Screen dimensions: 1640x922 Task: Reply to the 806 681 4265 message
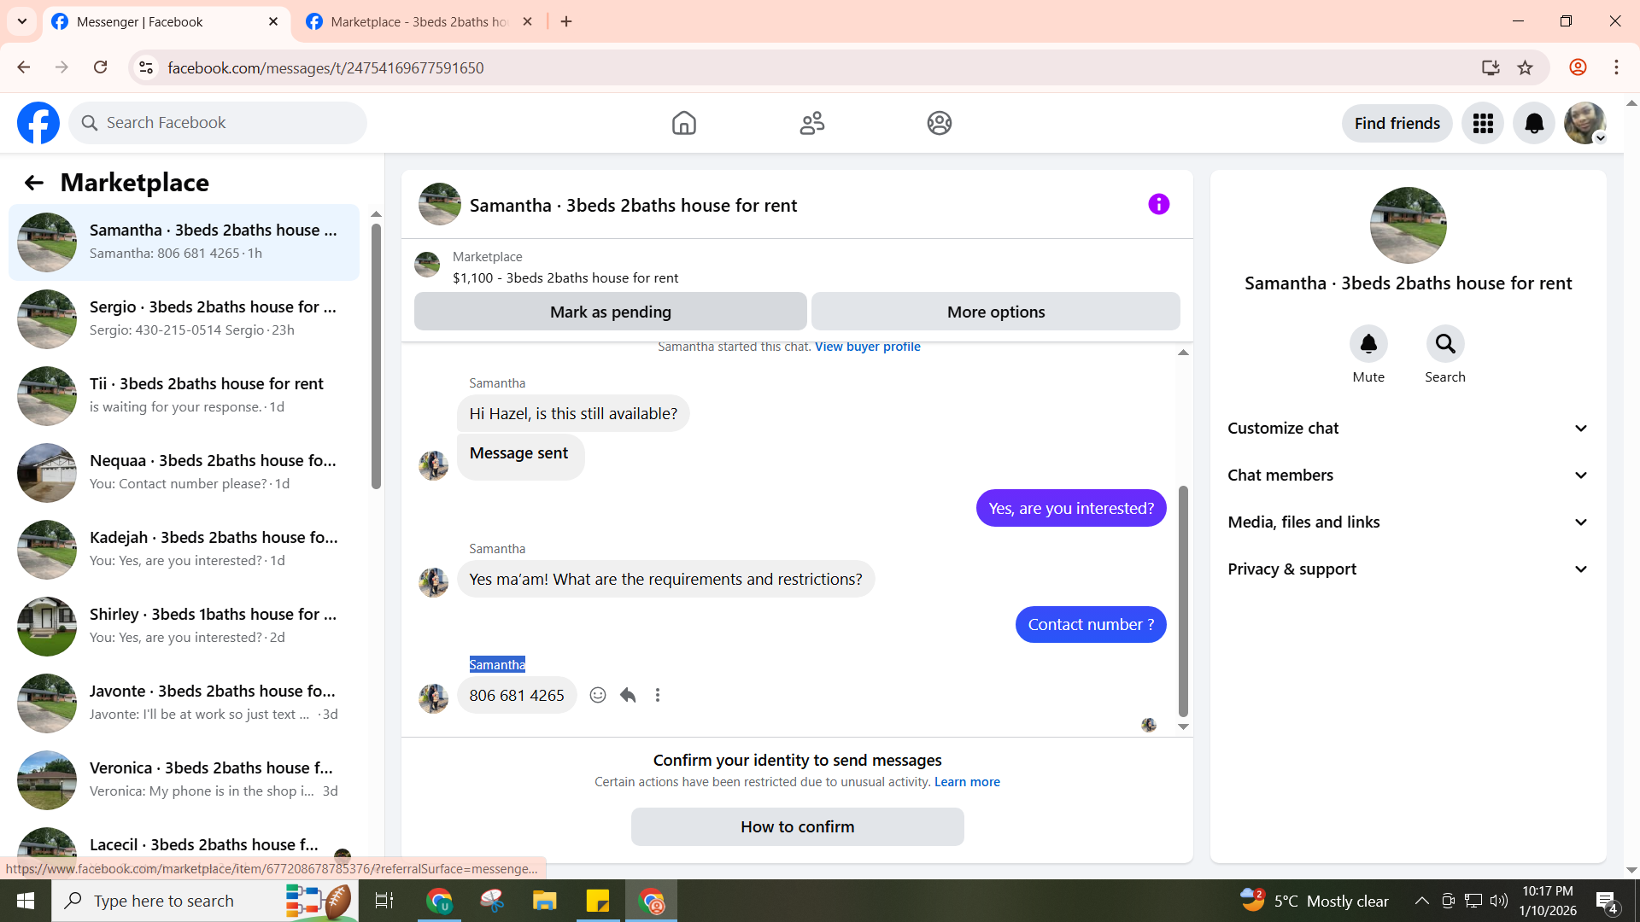628,695
